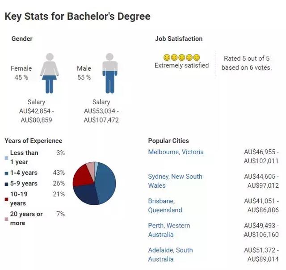
Task: Select the red 10-19 years pie slice
Action: point(83,176)
